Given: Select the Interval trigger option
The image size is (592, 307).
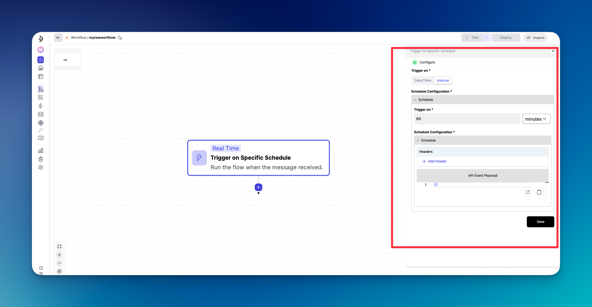Looking at the screenshot, I should (443, 81).
